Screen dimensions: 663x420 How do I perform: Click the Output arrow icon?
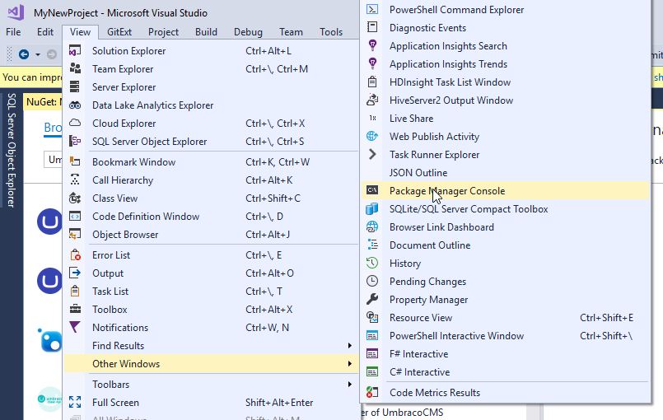(x=75, y=273)
